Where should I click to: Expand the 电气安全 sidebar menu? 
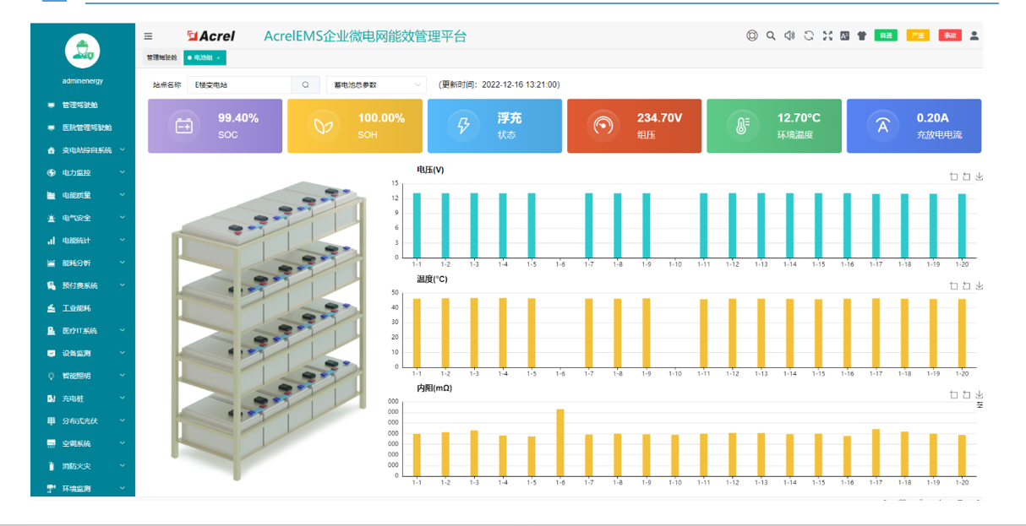pos(83,218)
